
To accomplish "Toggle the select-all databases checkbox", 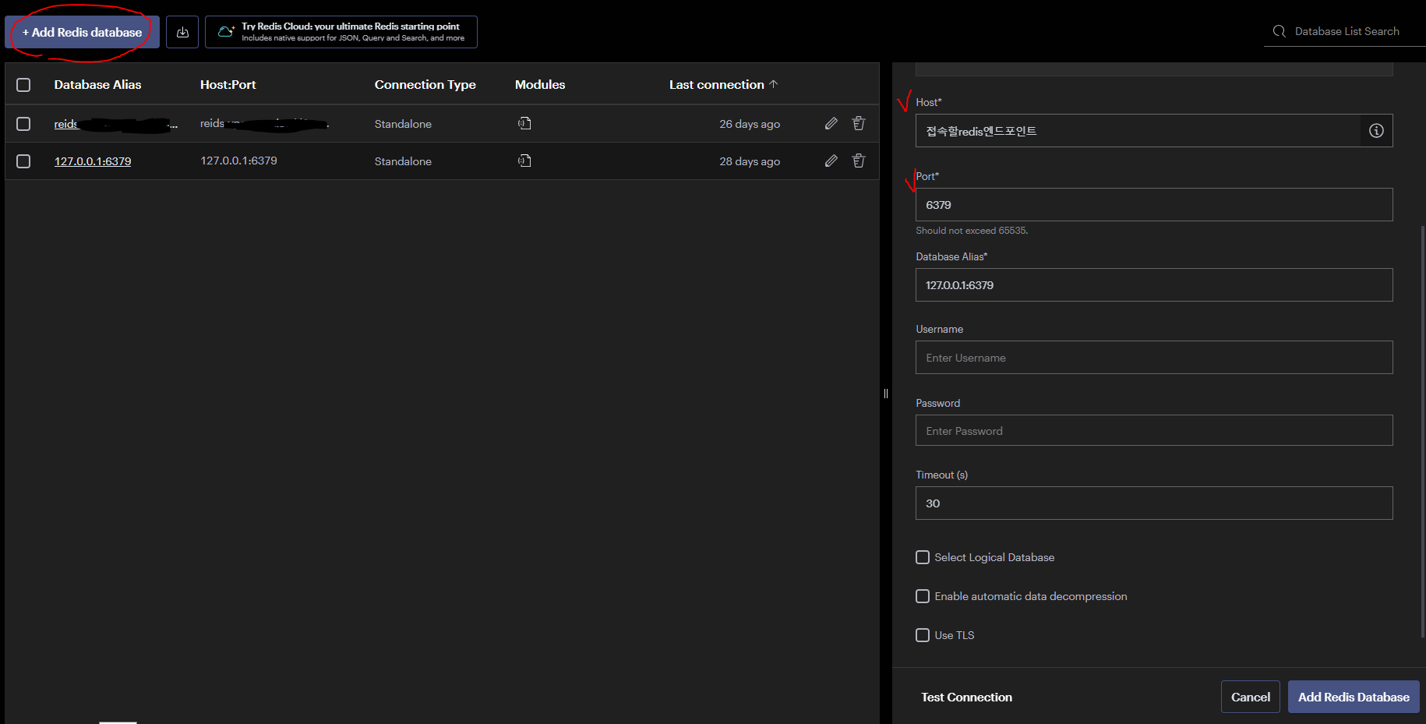I will [x=23, y=84].
